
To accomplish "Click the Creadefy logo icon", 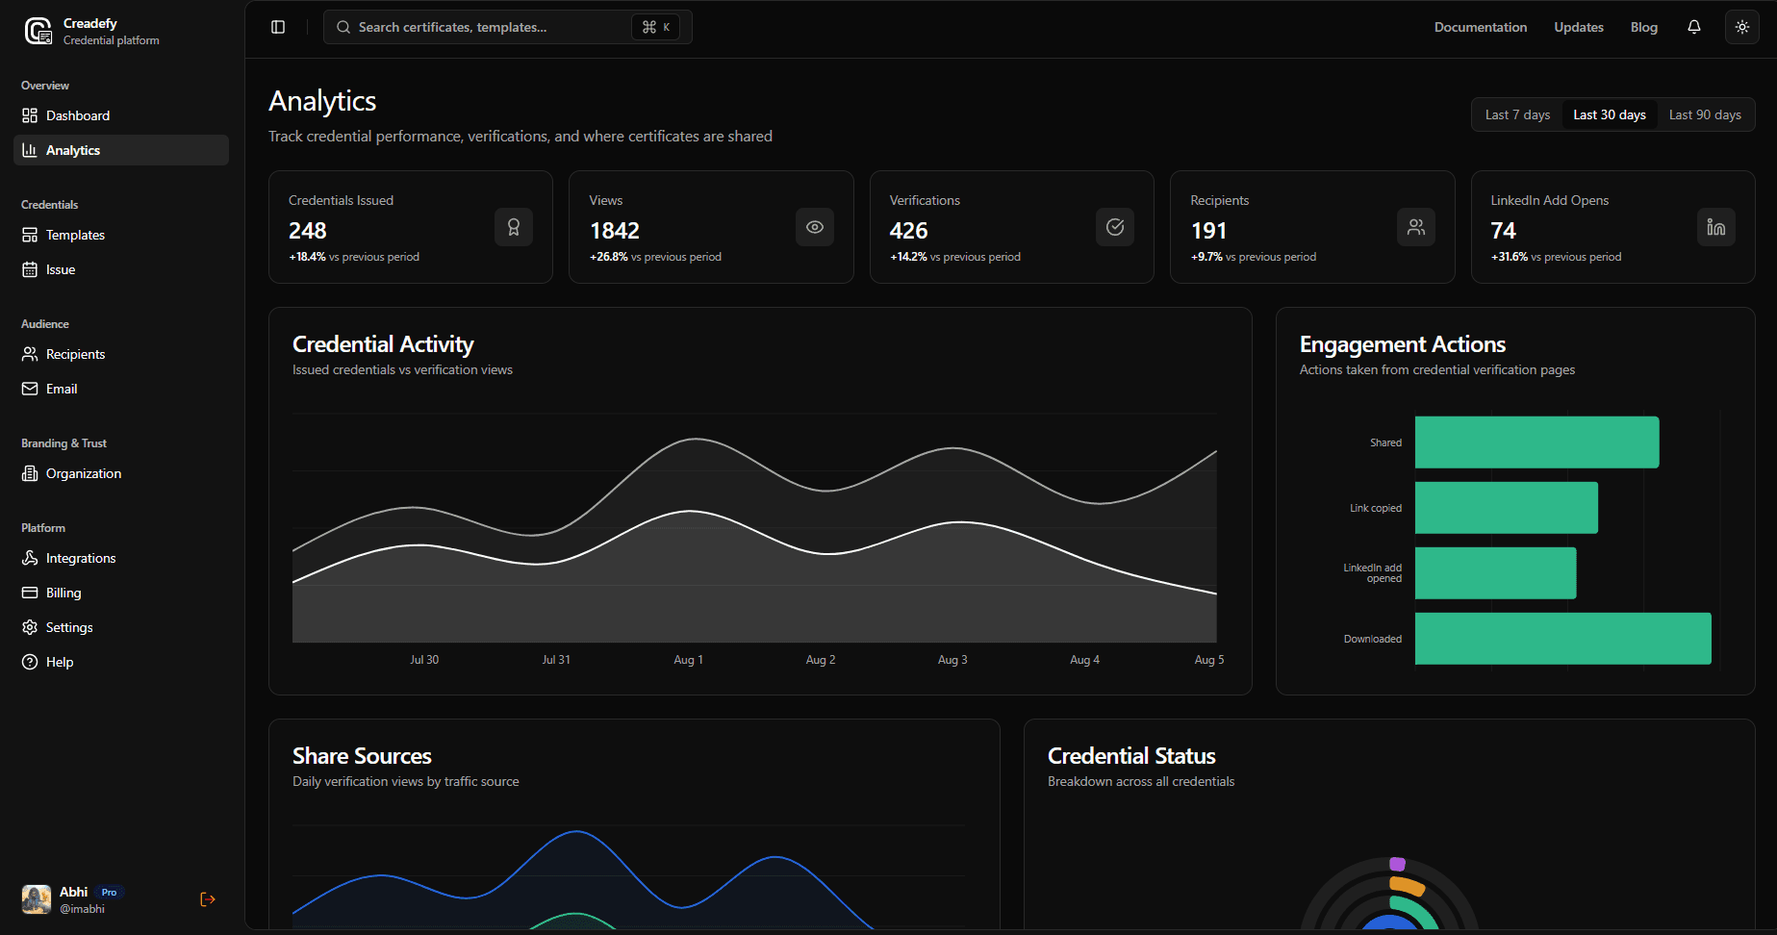I will point(38,31).
